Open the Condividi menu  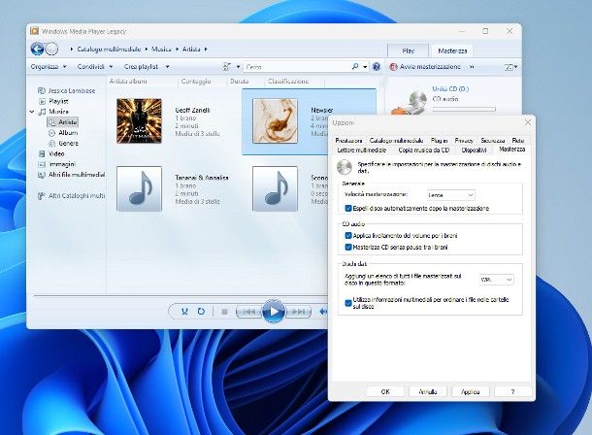[x=95, y=66]
